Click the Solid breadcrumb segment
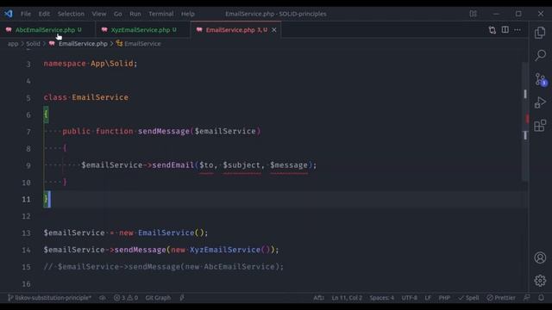 tap(33, 44)
